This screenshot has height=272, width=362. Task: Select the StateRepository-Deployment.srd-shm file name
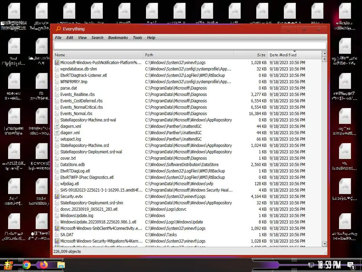tap(92, 203)
